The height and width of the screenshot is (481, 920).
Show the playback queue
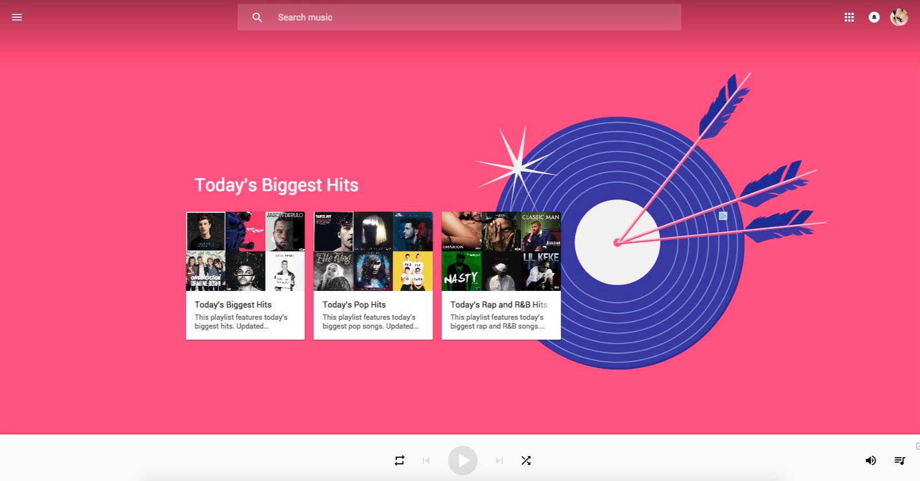point(899,460)
